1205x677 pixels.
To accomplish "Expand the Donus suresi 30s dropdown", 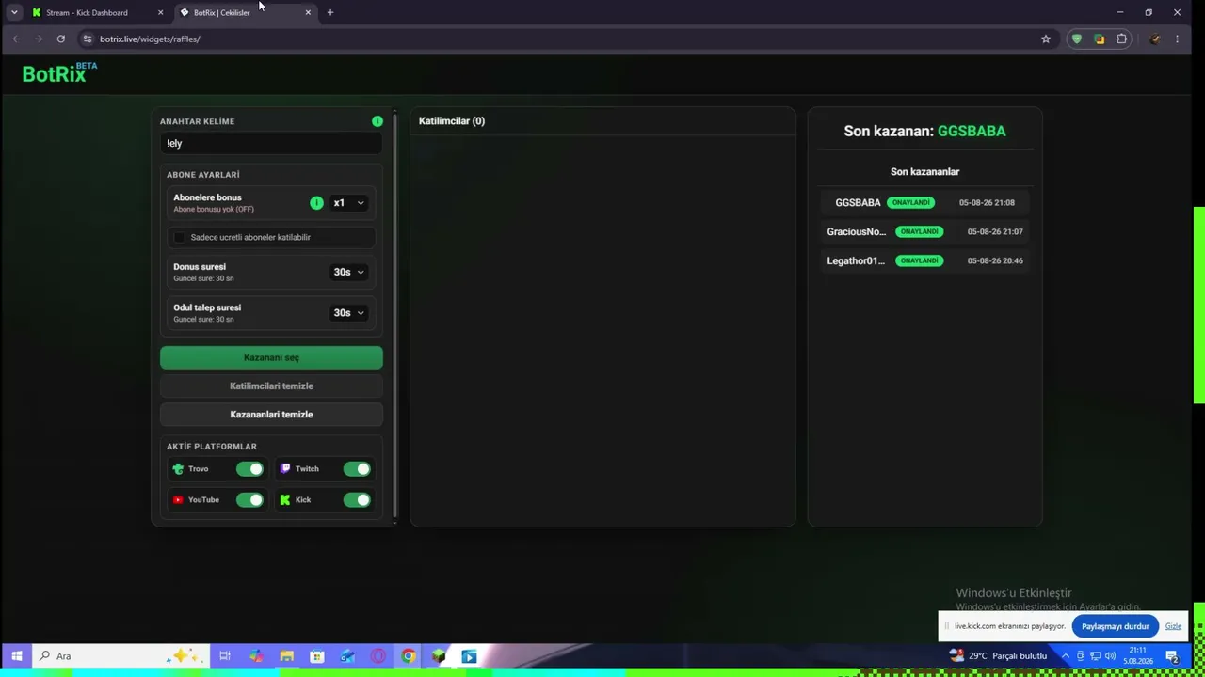I will click(348, 272).
